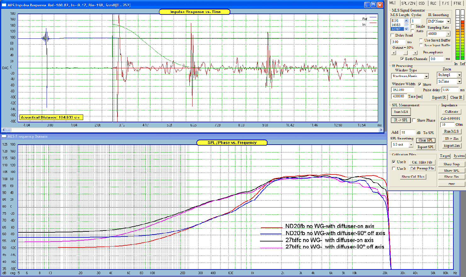Click the Show Cal. Files button

pos(413,177)
